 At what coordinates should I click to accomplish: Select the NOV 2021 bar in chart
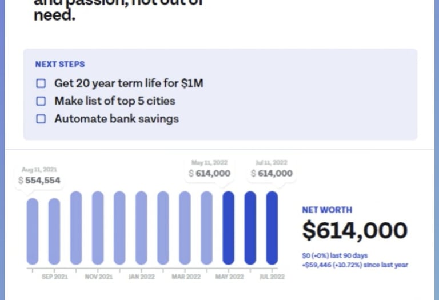[98, 227]
